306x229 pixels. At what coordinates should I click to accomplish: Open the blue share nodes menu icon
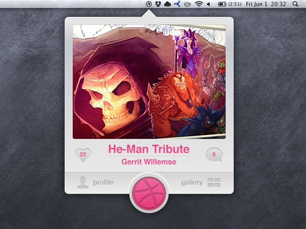(177, 4)
